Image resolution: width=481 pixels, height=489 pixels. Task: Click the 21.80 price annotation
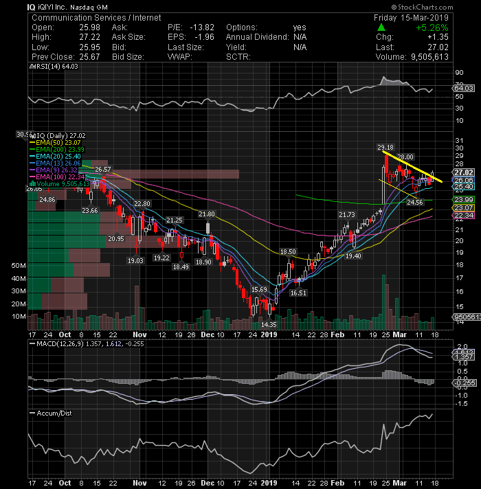coord(207,214)
